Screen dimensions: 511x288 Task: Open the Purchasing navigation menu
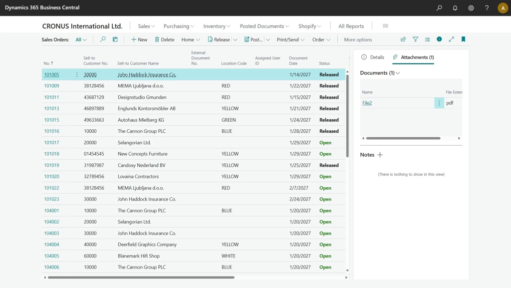coord(179,26)
